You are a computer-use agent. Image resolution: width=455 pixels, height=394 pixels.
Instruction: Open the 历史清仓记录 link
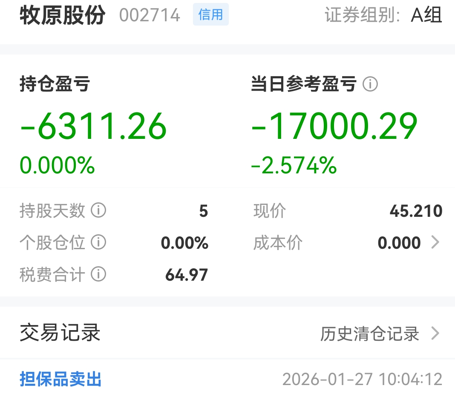pyautogui.click(x=370, y=334)
